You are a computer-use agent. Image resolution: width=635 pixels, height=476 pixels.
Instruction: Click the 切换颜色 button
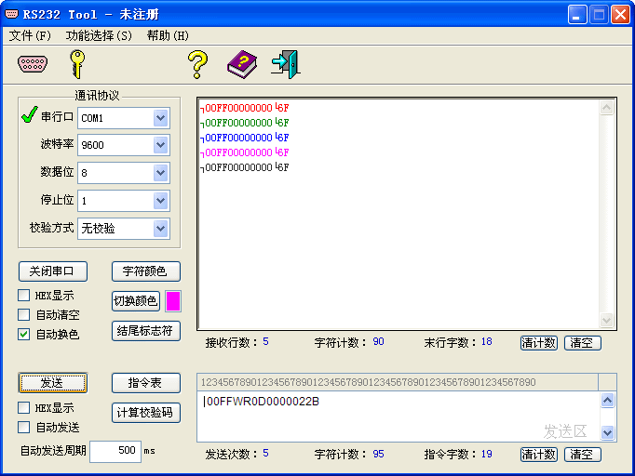(136, 301)
